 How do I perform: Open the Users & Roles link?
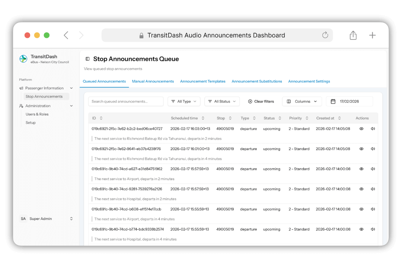[36, 114]
